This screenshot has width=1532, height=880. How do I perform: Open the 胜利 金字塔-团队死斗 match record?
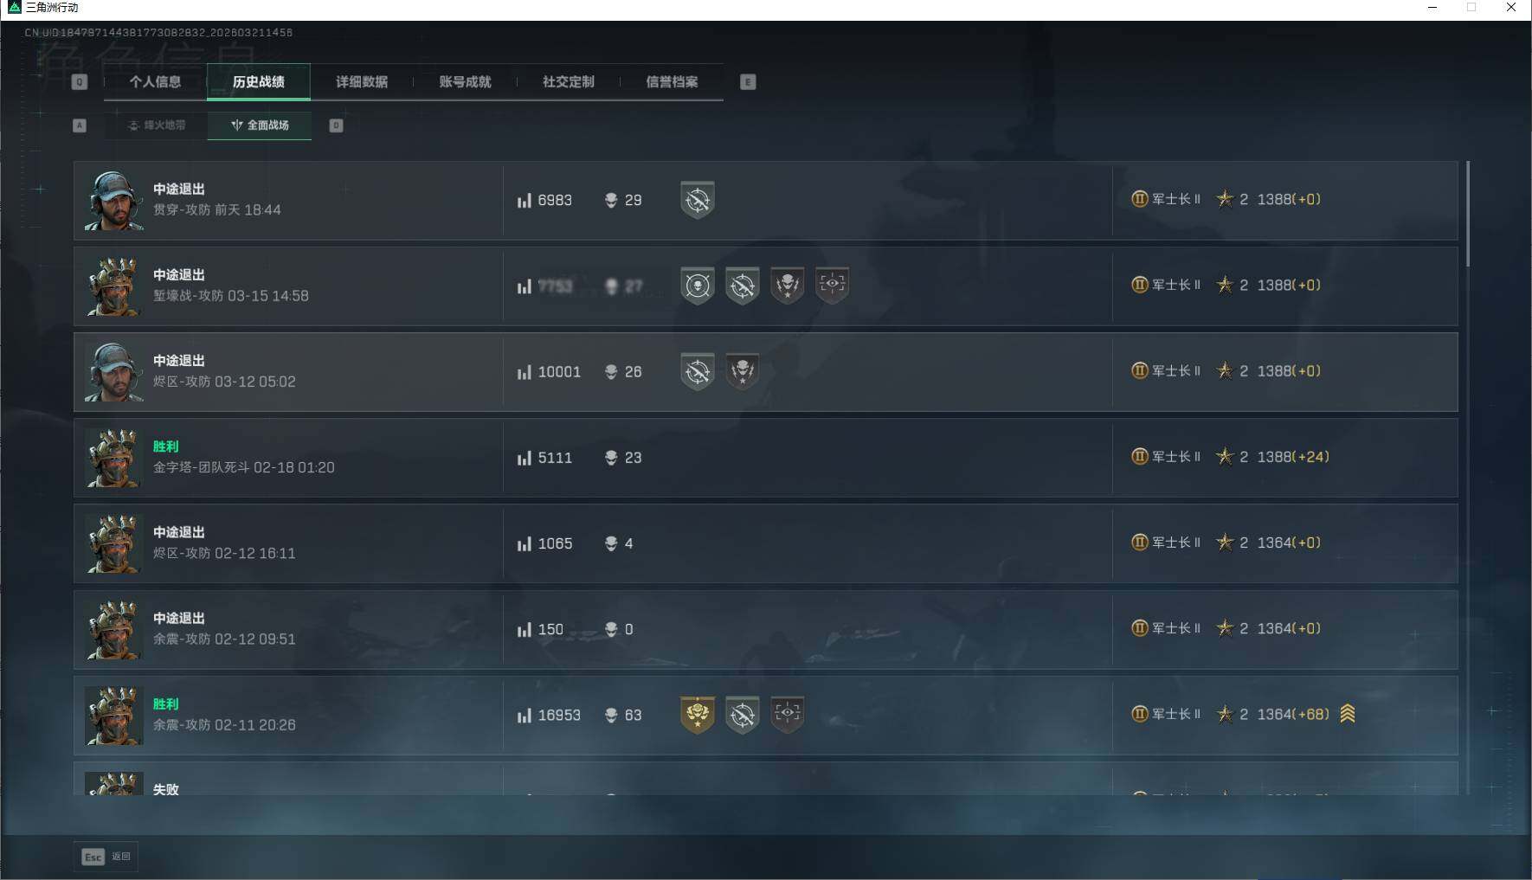coord(766,458)
